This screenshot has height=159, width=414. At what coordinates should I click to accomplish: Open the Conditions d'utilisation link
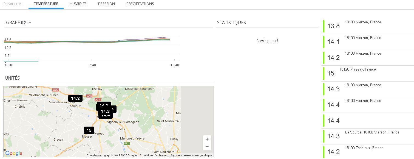pyautogui.click(x=154, y=155)
